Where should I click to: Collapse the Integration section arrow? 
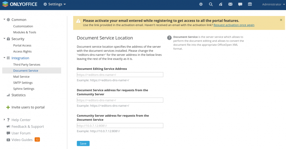click(x=4, y=58)
